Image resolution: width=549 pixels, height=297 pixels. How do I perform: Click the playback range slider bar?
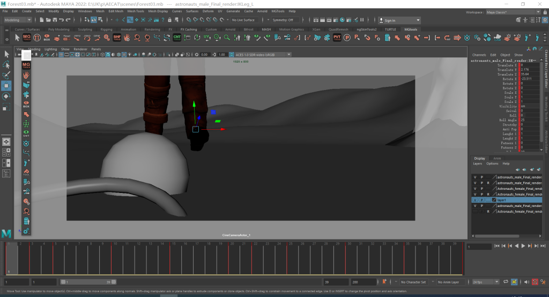(88, 282)
